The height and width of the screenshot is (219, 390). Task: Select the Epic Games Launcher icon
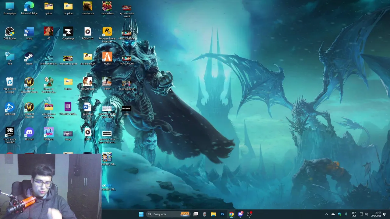10,135
